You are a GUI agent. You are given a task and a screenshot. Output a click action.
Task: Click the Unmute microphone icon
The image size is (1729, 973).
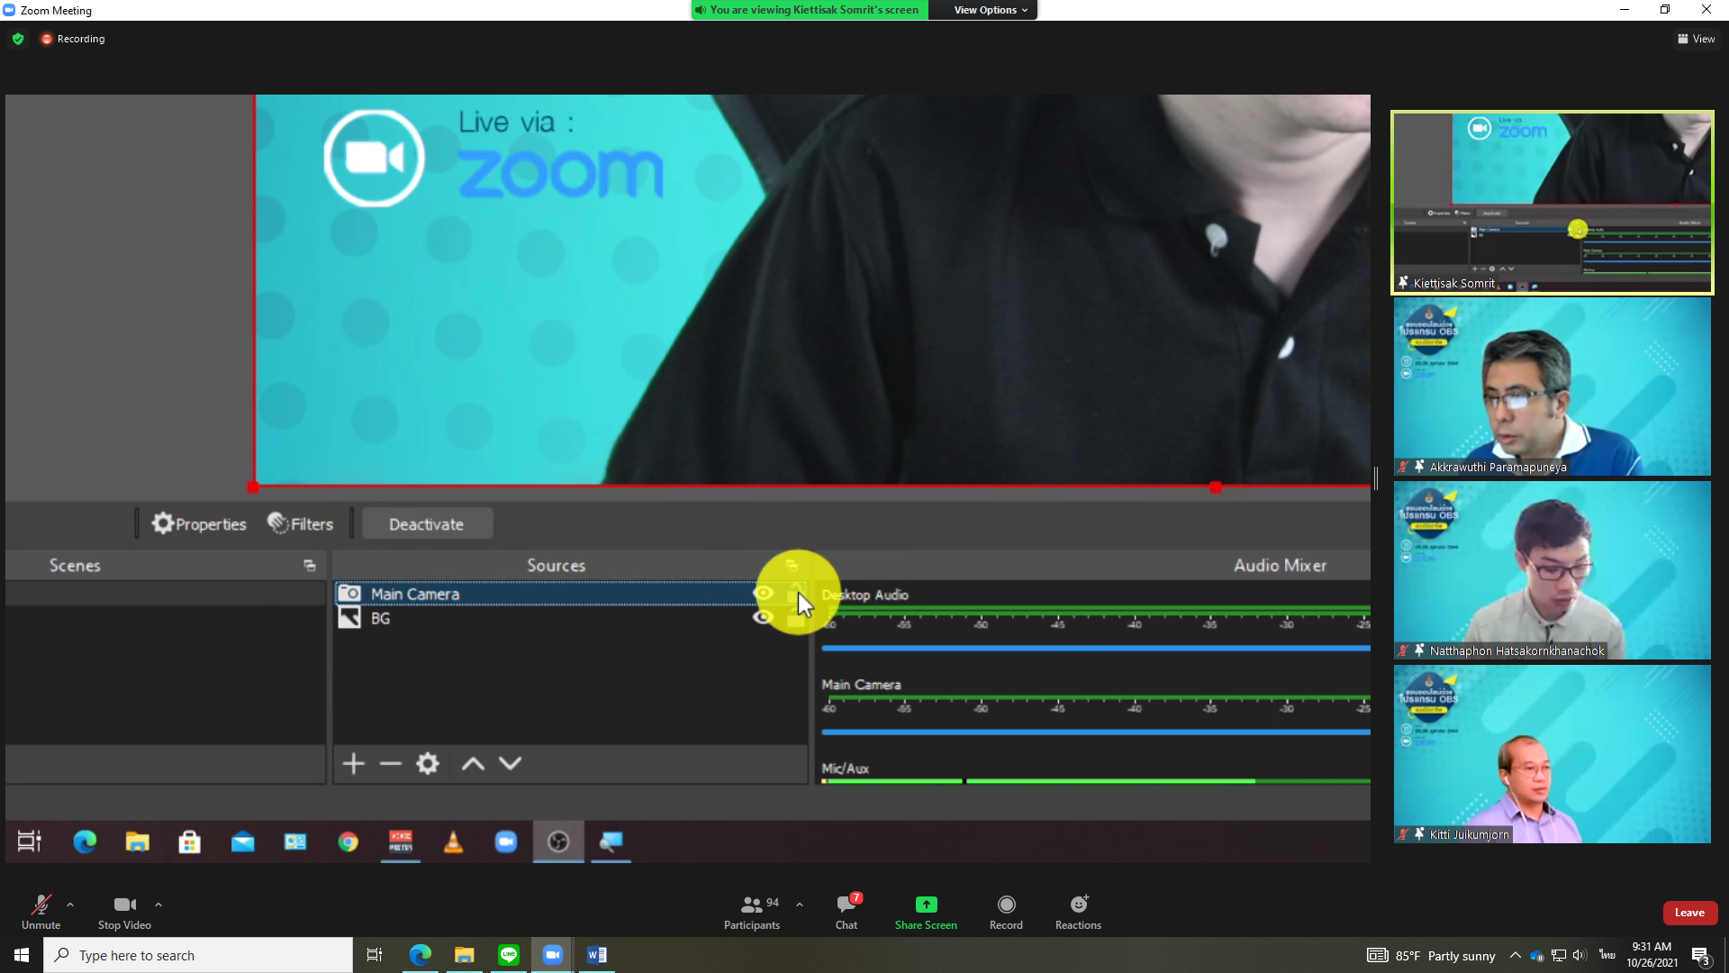tap(41, 904)
